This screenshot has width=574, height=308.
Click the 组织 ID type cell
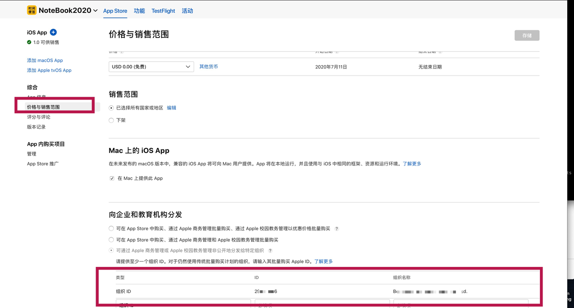[x=123, y=291]
